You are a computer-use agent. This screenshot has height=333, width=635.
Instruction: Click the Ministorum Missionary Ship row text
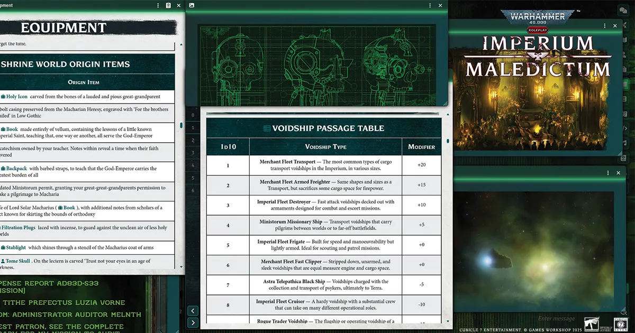click(326, 226)
